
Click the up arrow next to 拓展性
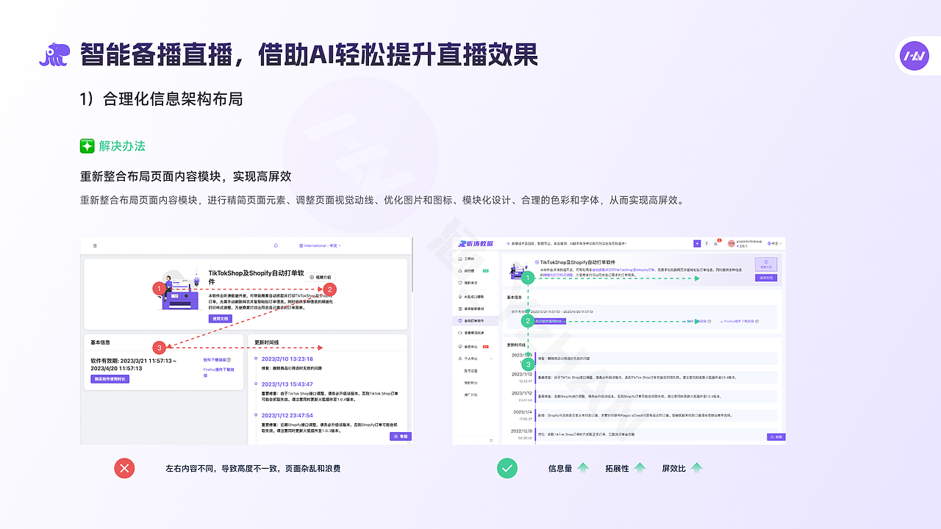[640, 468]
